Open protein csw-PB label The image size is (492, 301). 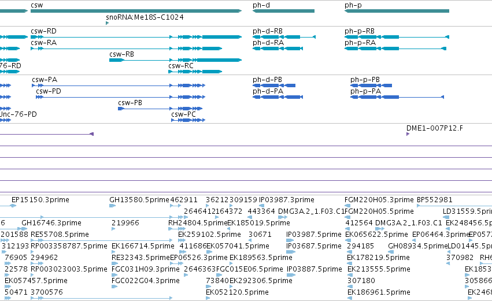click(130, 103)
